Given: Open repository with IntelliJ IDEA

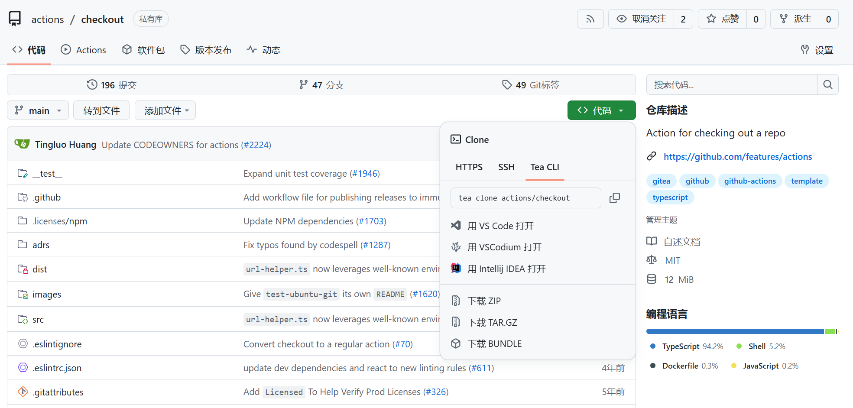Looking at the screenshot, I should tap(506, 269).
